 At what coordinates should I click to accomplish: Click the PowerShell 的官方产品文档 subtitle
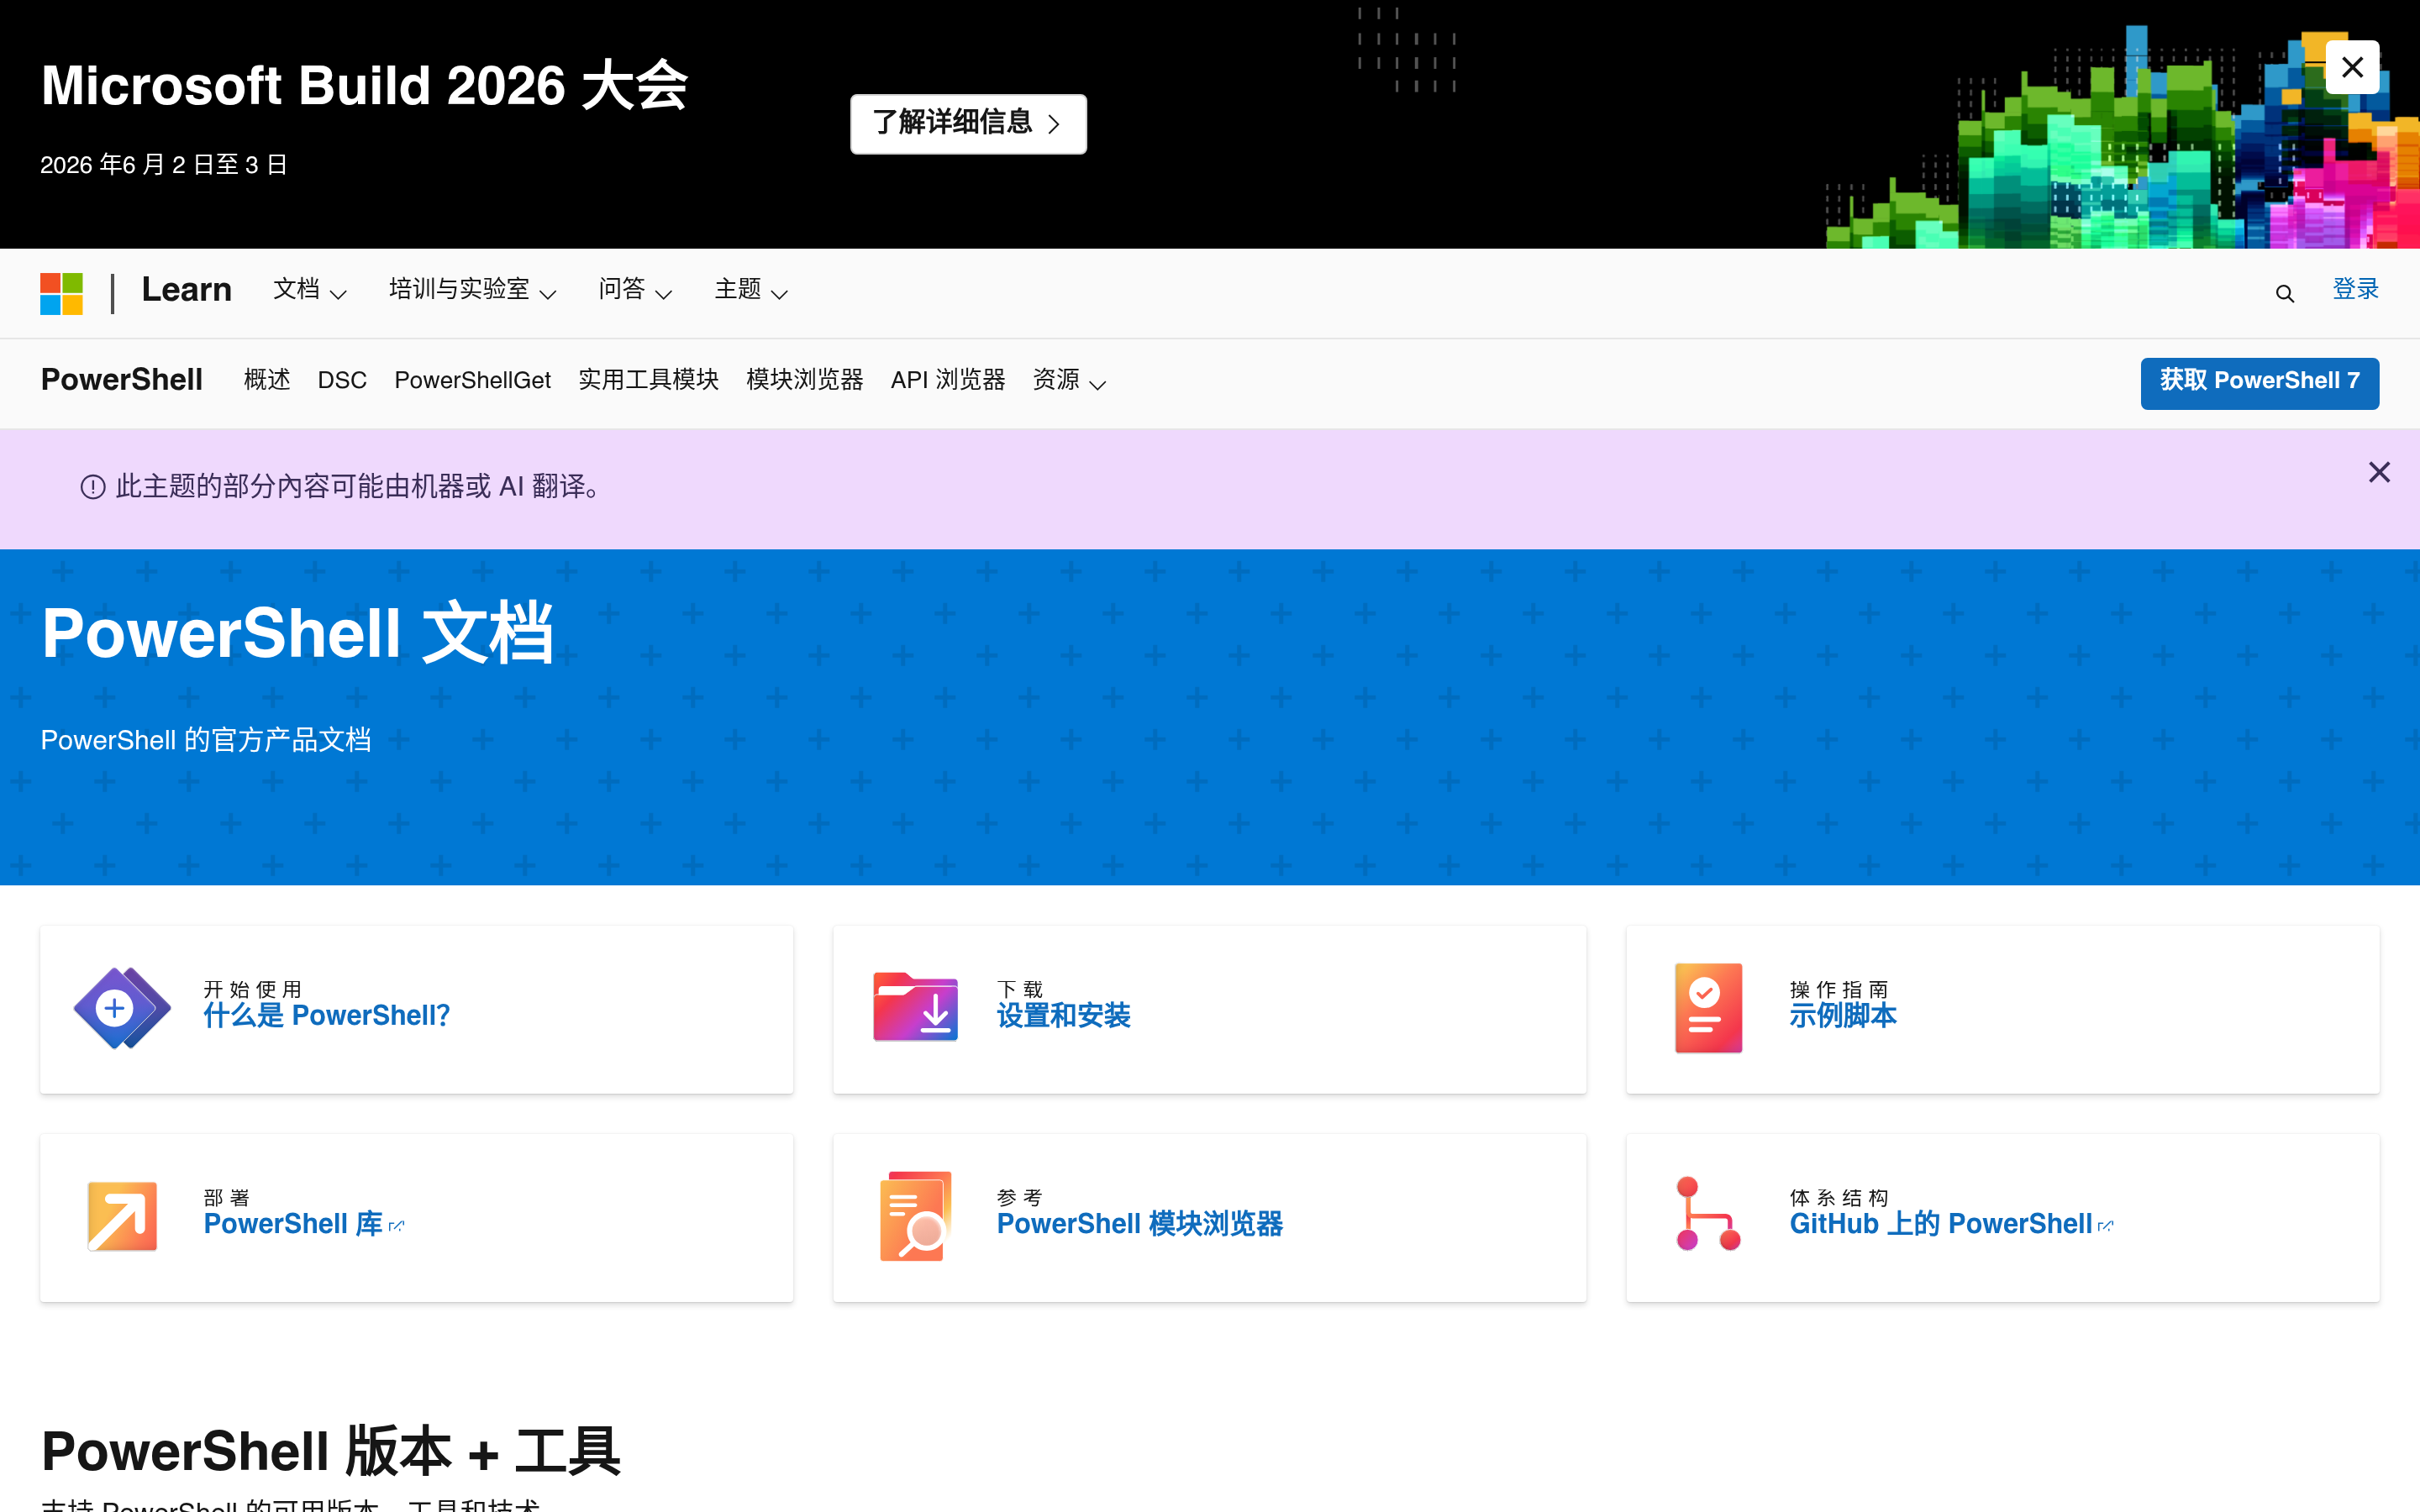pos(206,740)
